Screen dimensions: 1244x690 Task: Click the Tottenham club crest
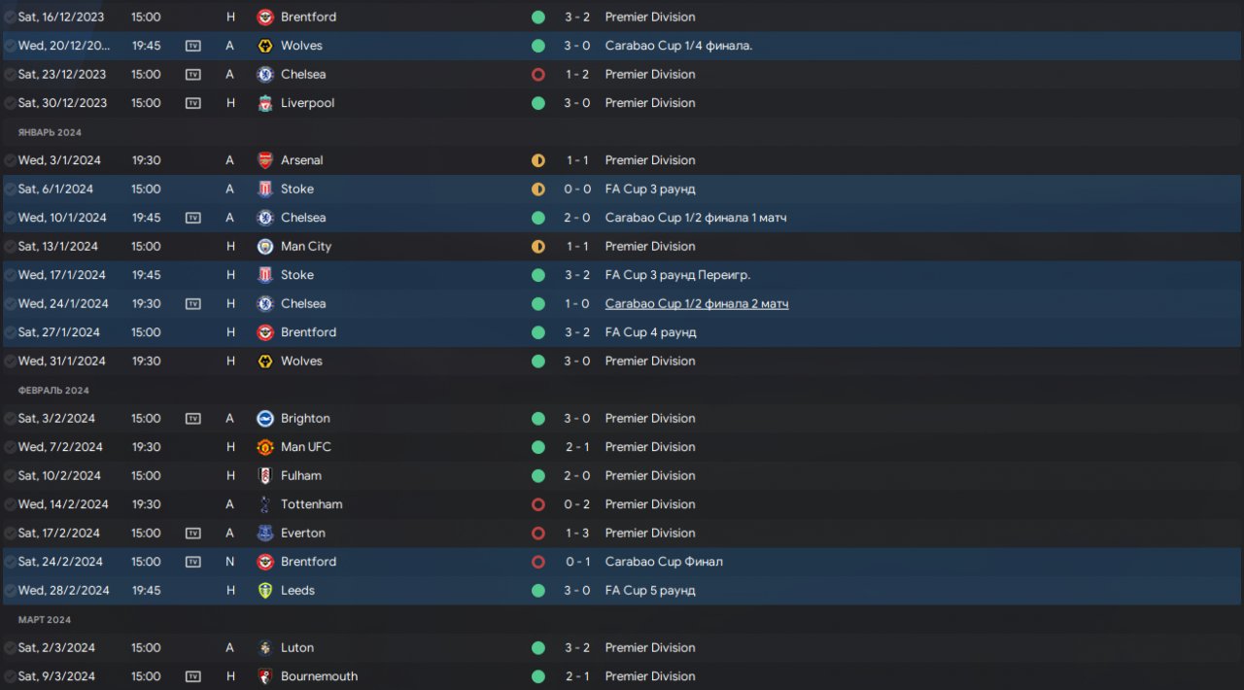265,504
